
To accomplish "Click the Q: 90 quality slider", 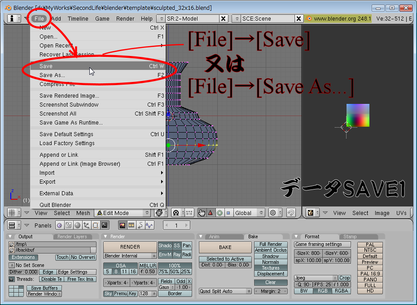I will point(303,284).
